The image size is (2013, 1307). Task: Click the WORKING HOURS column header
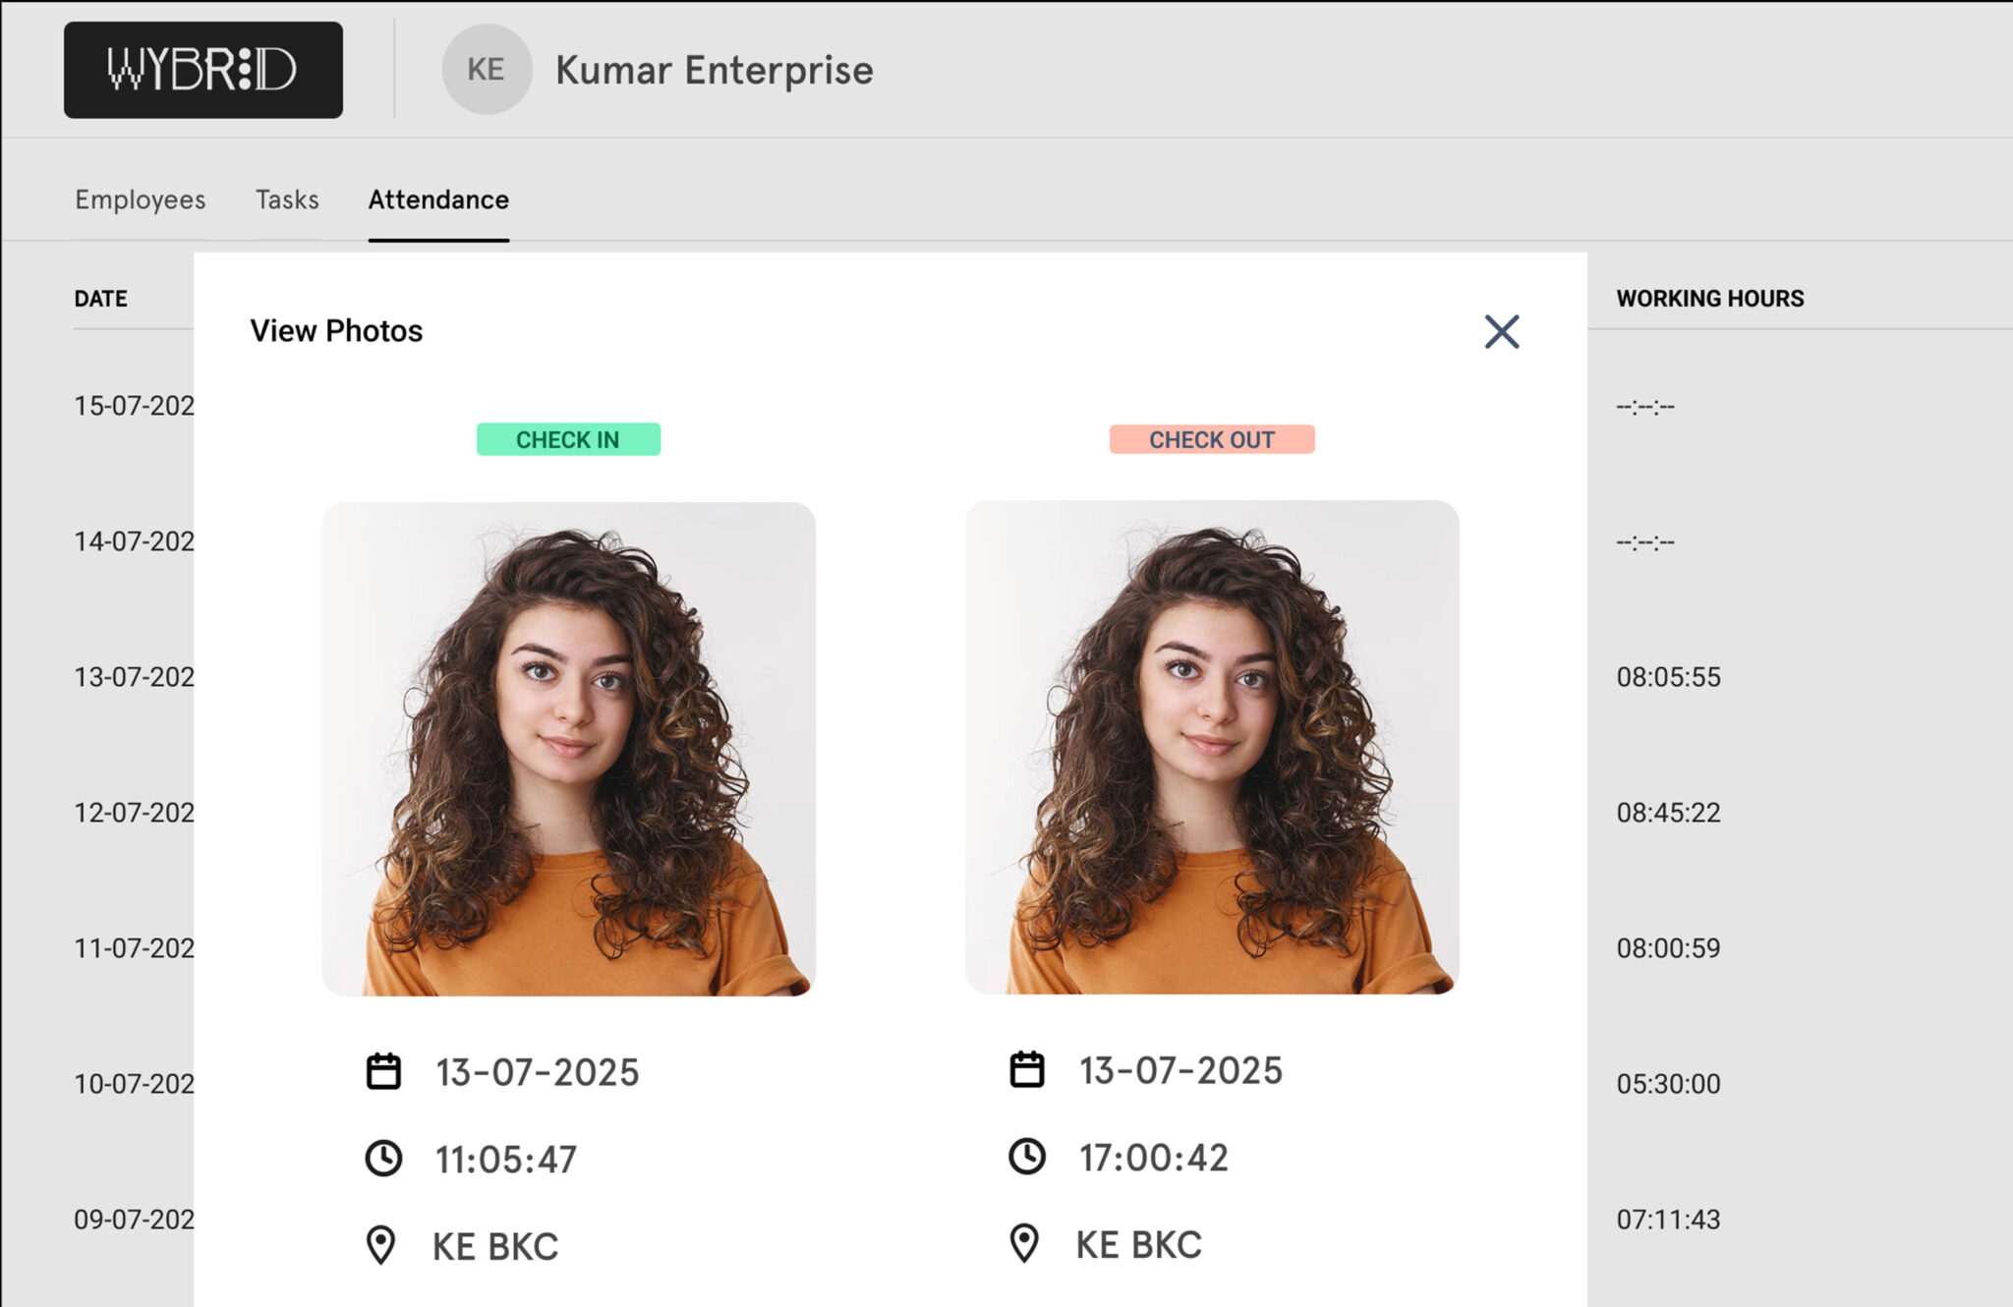(1709, 299)
